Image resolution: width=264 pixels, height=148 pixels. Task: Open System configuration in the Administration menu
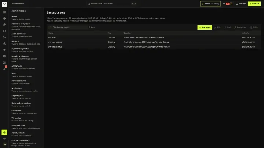26,50
